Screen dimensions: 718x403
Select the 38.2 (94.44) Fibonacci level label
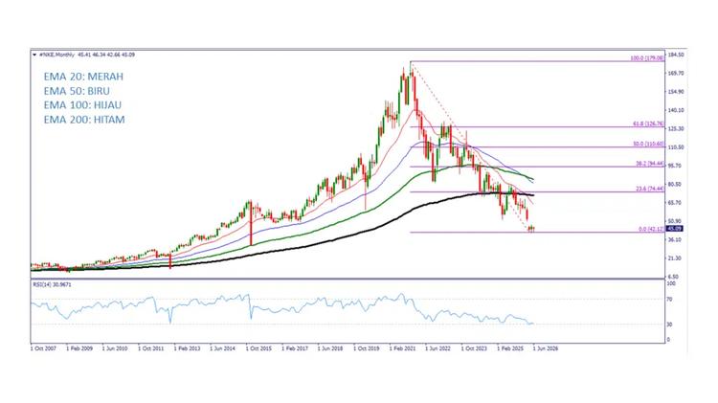coord(649,164)
